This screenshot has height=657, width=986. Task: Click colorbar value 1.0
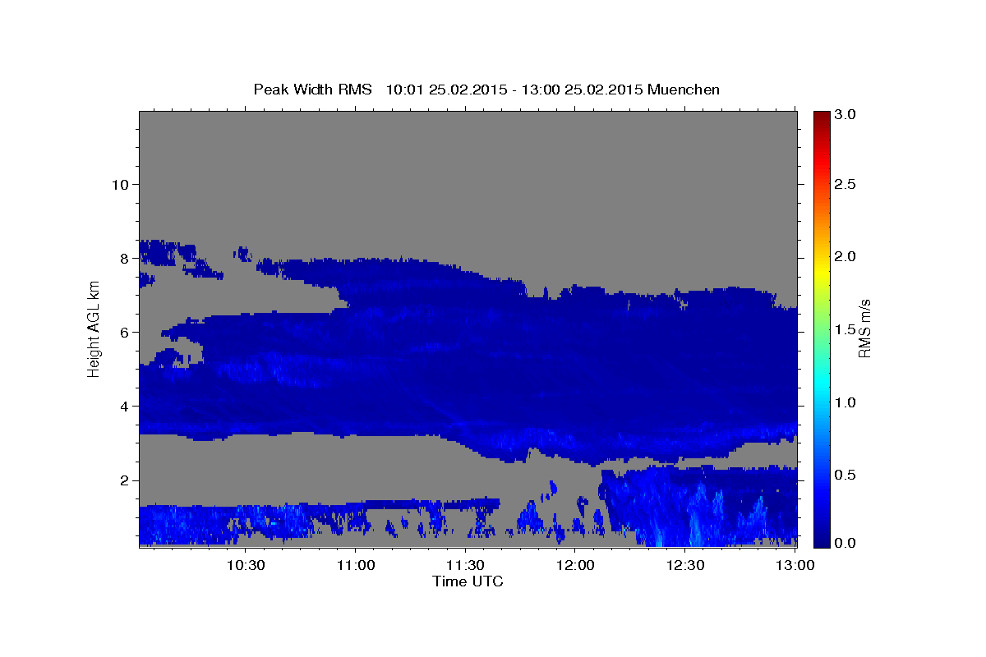click(845, 402)
